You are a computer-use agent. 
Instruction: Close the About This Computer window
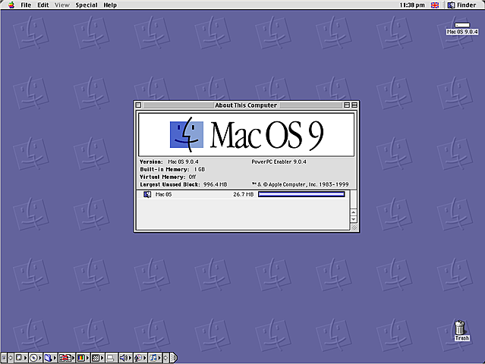click(138, 105)
